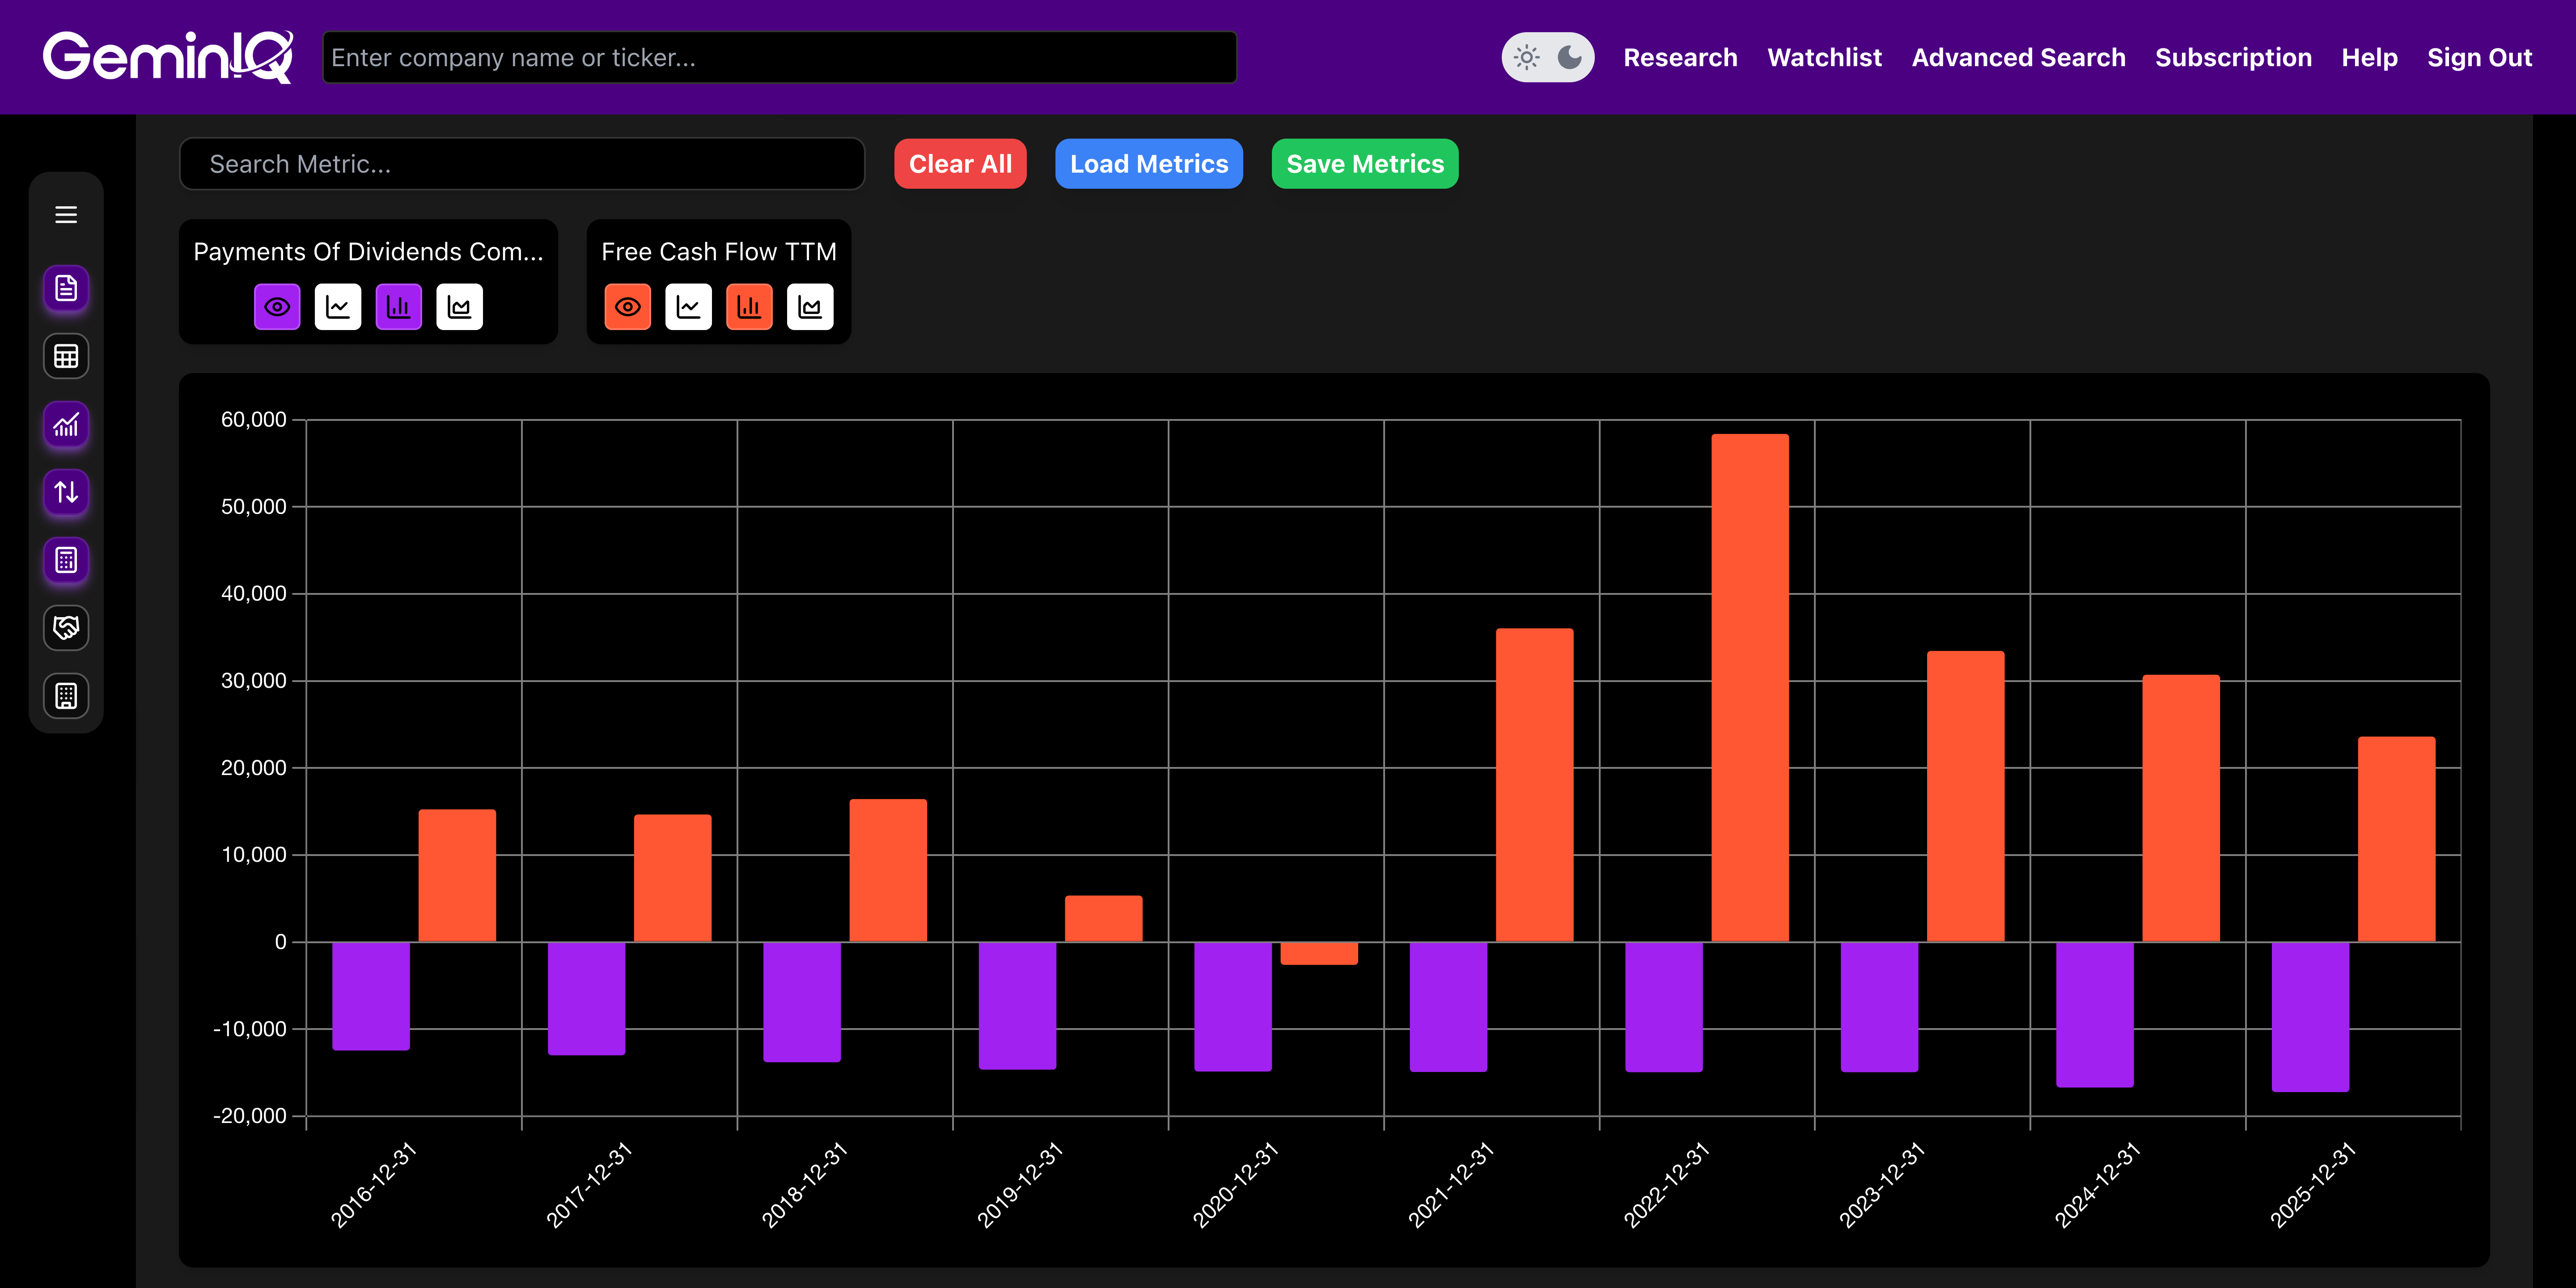Click the document report sidebar icon
Image resolution: width=2576 pixels, height=1288 pixels.
click(66, 289)
